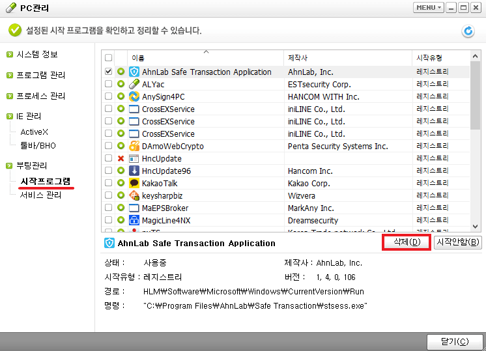Click the list scrollbar down arrow

coord(475,227)
